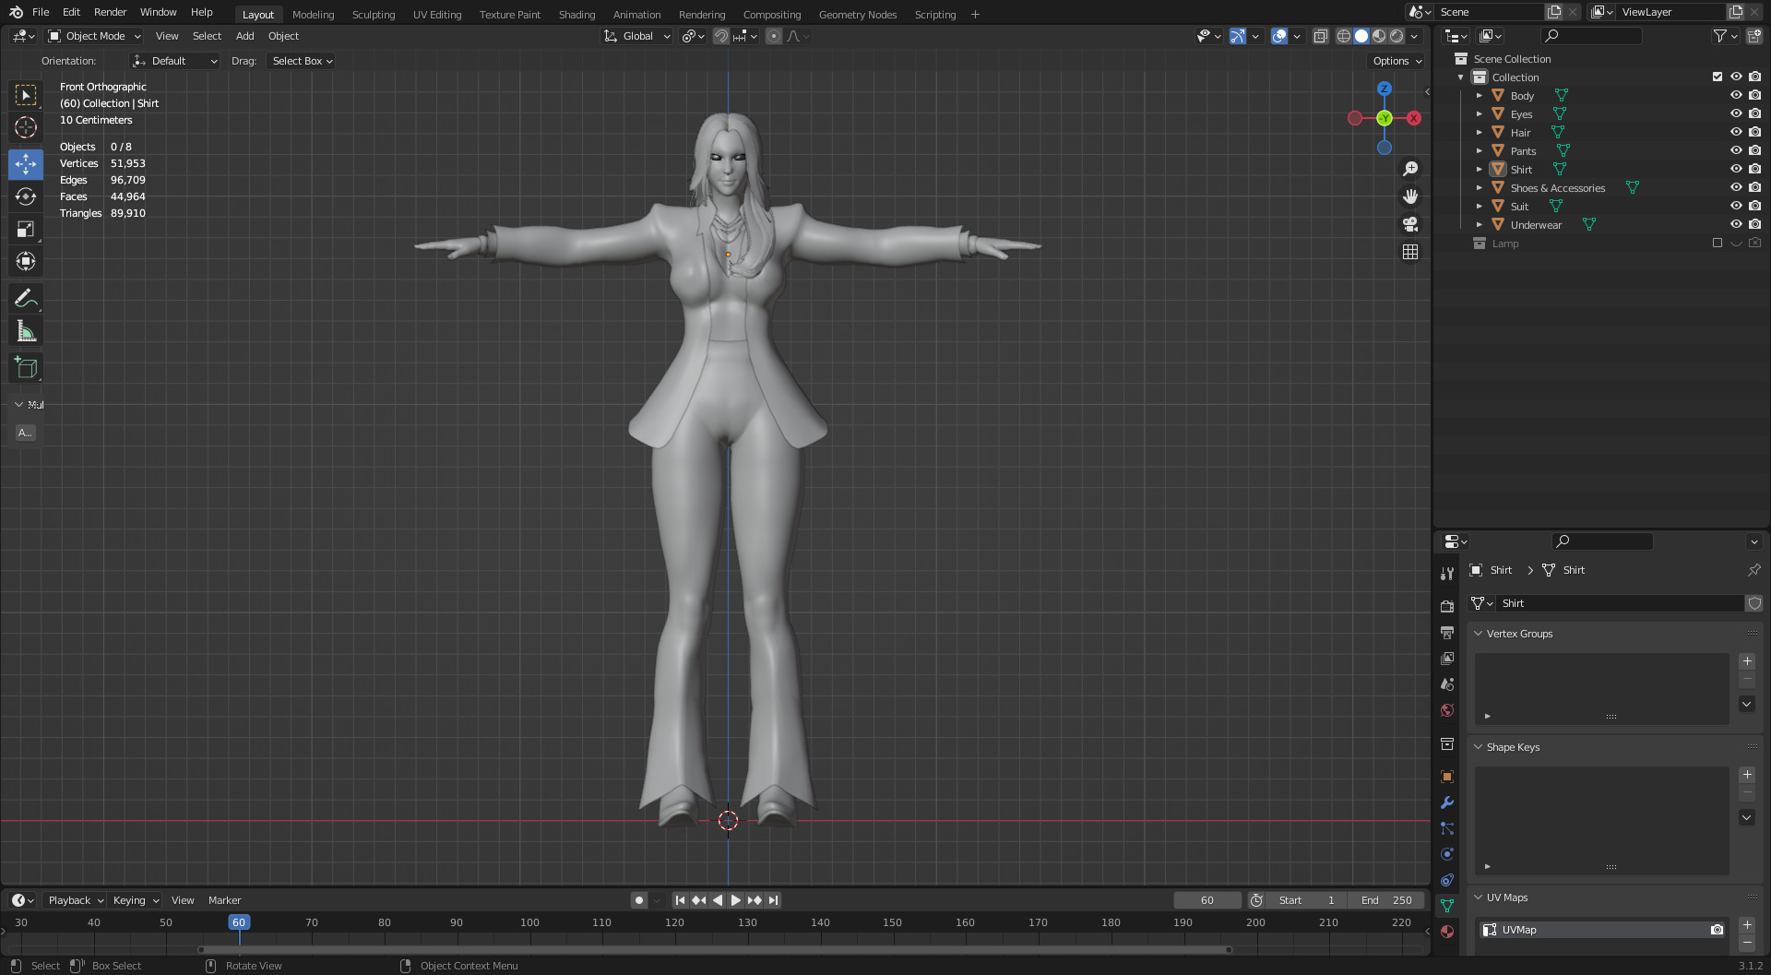This screenshot has height=975, width=1771.
Task: Open Physics properties tab
Action: click(x=1447, y=854)
